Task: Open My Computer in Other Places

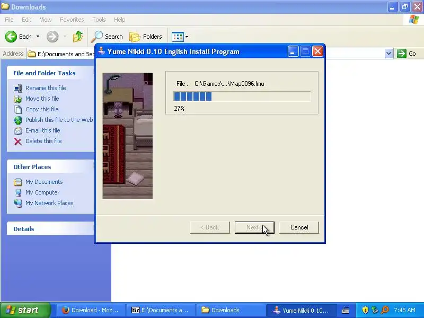Action: 42,192
